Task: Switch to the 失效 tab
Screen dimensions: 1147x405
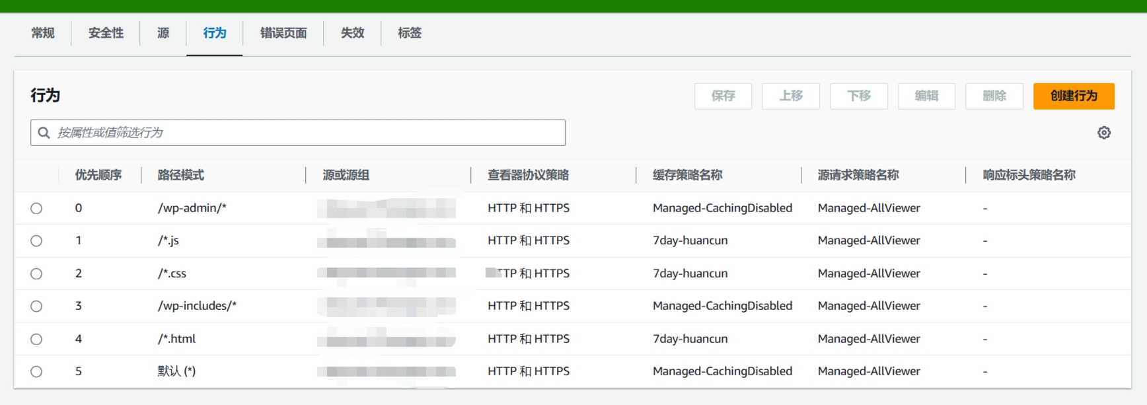Action: pyautogui.click(x=352, y=33)
